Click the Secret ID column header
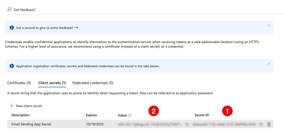This screenshot has width=284, height=135. [x=202, y=115]
